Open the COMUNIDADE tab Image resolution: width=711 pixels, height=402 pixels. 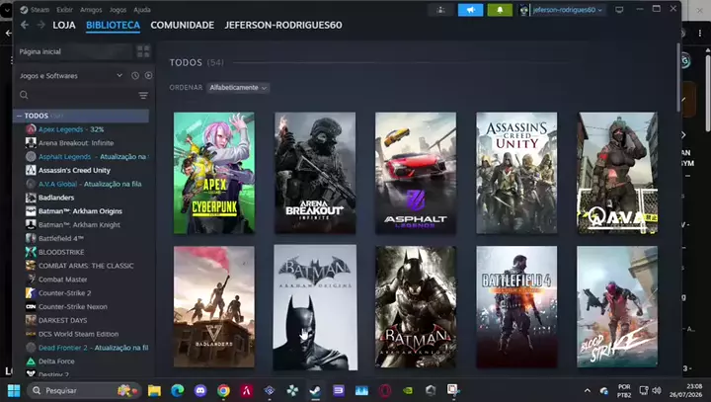tap(183, 25)
